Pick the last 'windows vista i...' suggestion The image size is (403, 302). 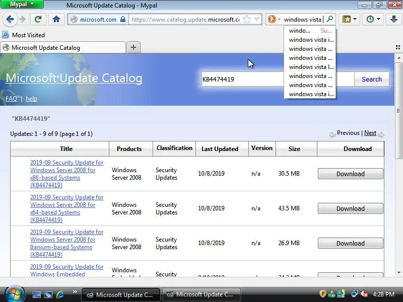(310, 94)
